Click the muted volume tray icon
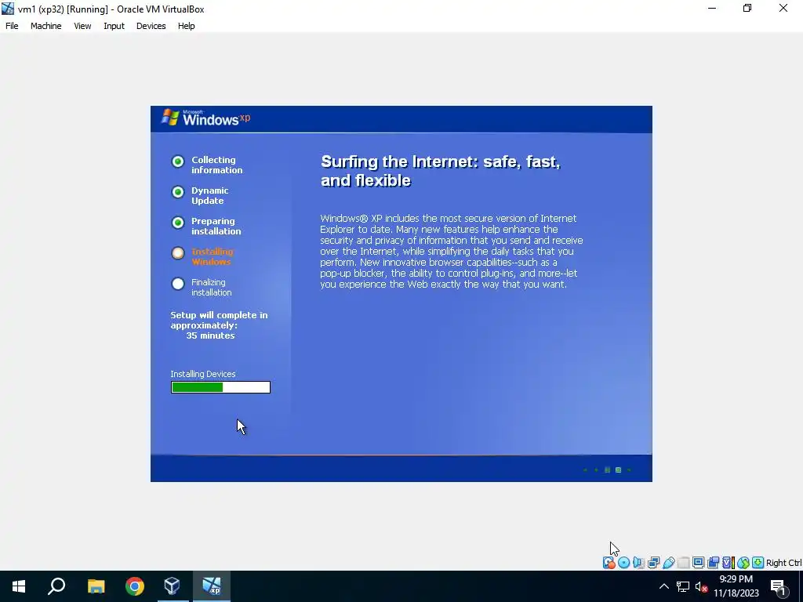 701,586
